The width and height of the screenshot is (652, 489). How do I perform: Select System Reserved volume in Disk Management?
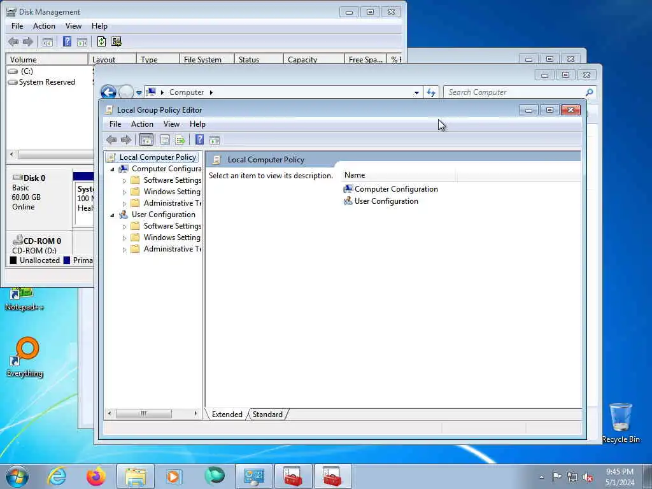(46, 82)
